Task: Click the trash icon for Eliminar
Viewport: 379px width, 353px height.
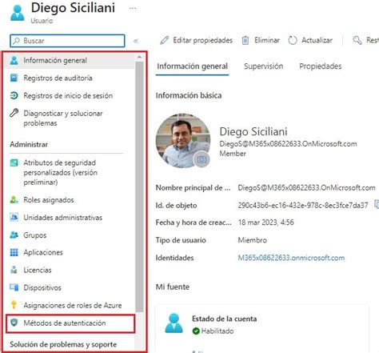Action: (245, 40)
